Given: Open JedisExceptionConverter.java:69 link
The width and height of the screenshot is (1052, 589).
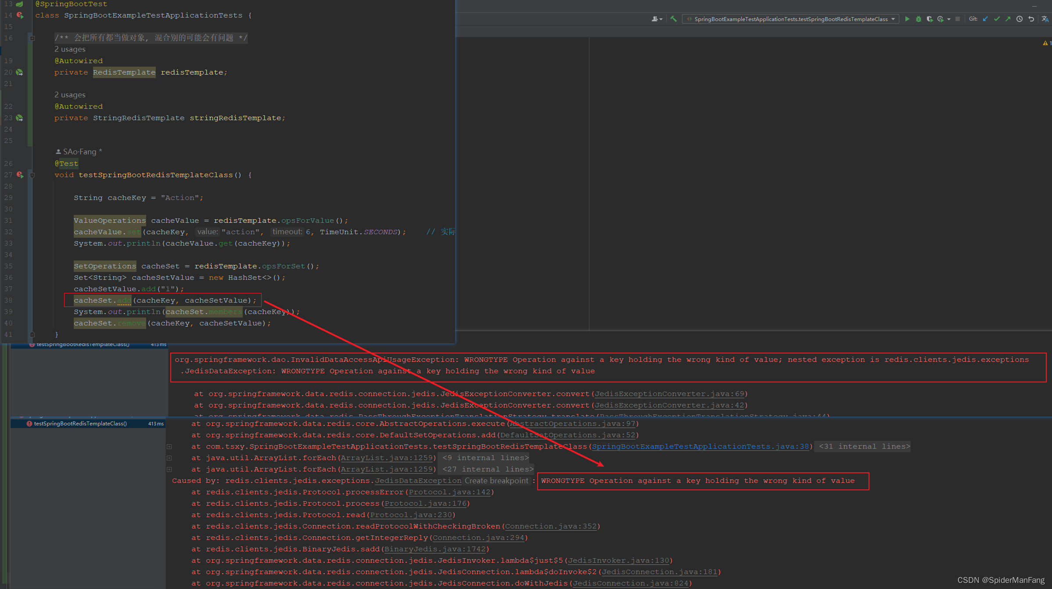Looking at the screenshot, I should pyautogui.click(x=669, y=394).
